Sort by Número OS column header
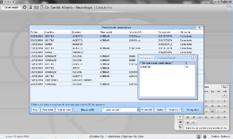Screen dimensions: 233x139 coord(143,32)
